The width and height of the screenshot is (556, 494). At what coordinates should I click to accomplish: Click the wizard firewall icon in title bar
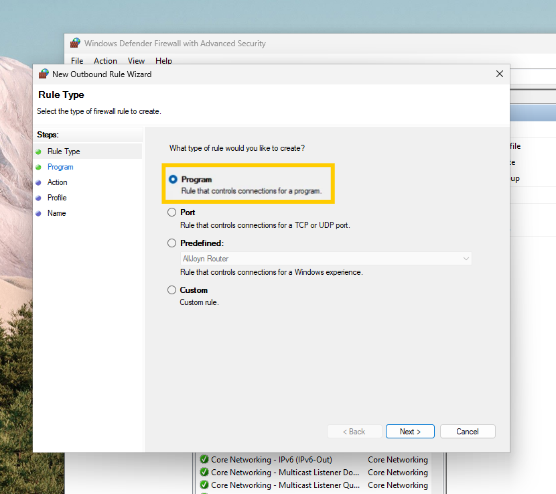(44, 74)
